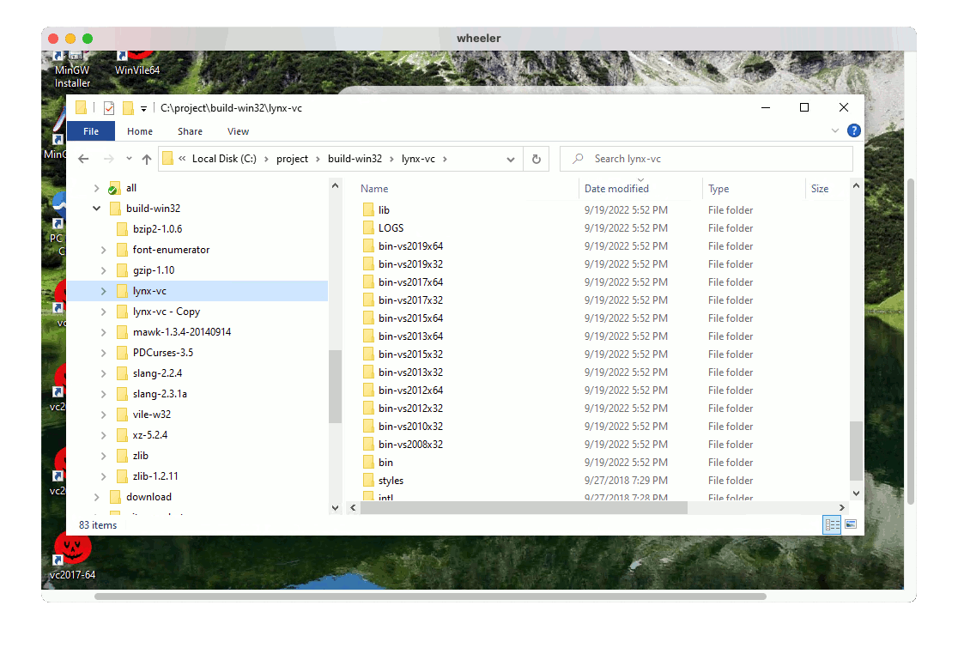The width and height of the screenshot is (958, 660).
Task: Click the Back navigation arrow
Action: tap(83, 159)
